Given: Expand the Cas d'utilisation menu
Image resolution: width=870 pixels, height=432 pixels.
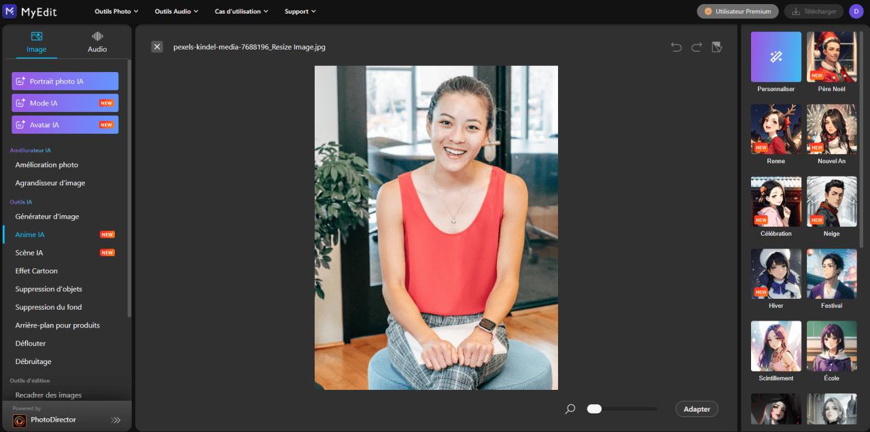Looking at the screenshot, I should (241, 12).
